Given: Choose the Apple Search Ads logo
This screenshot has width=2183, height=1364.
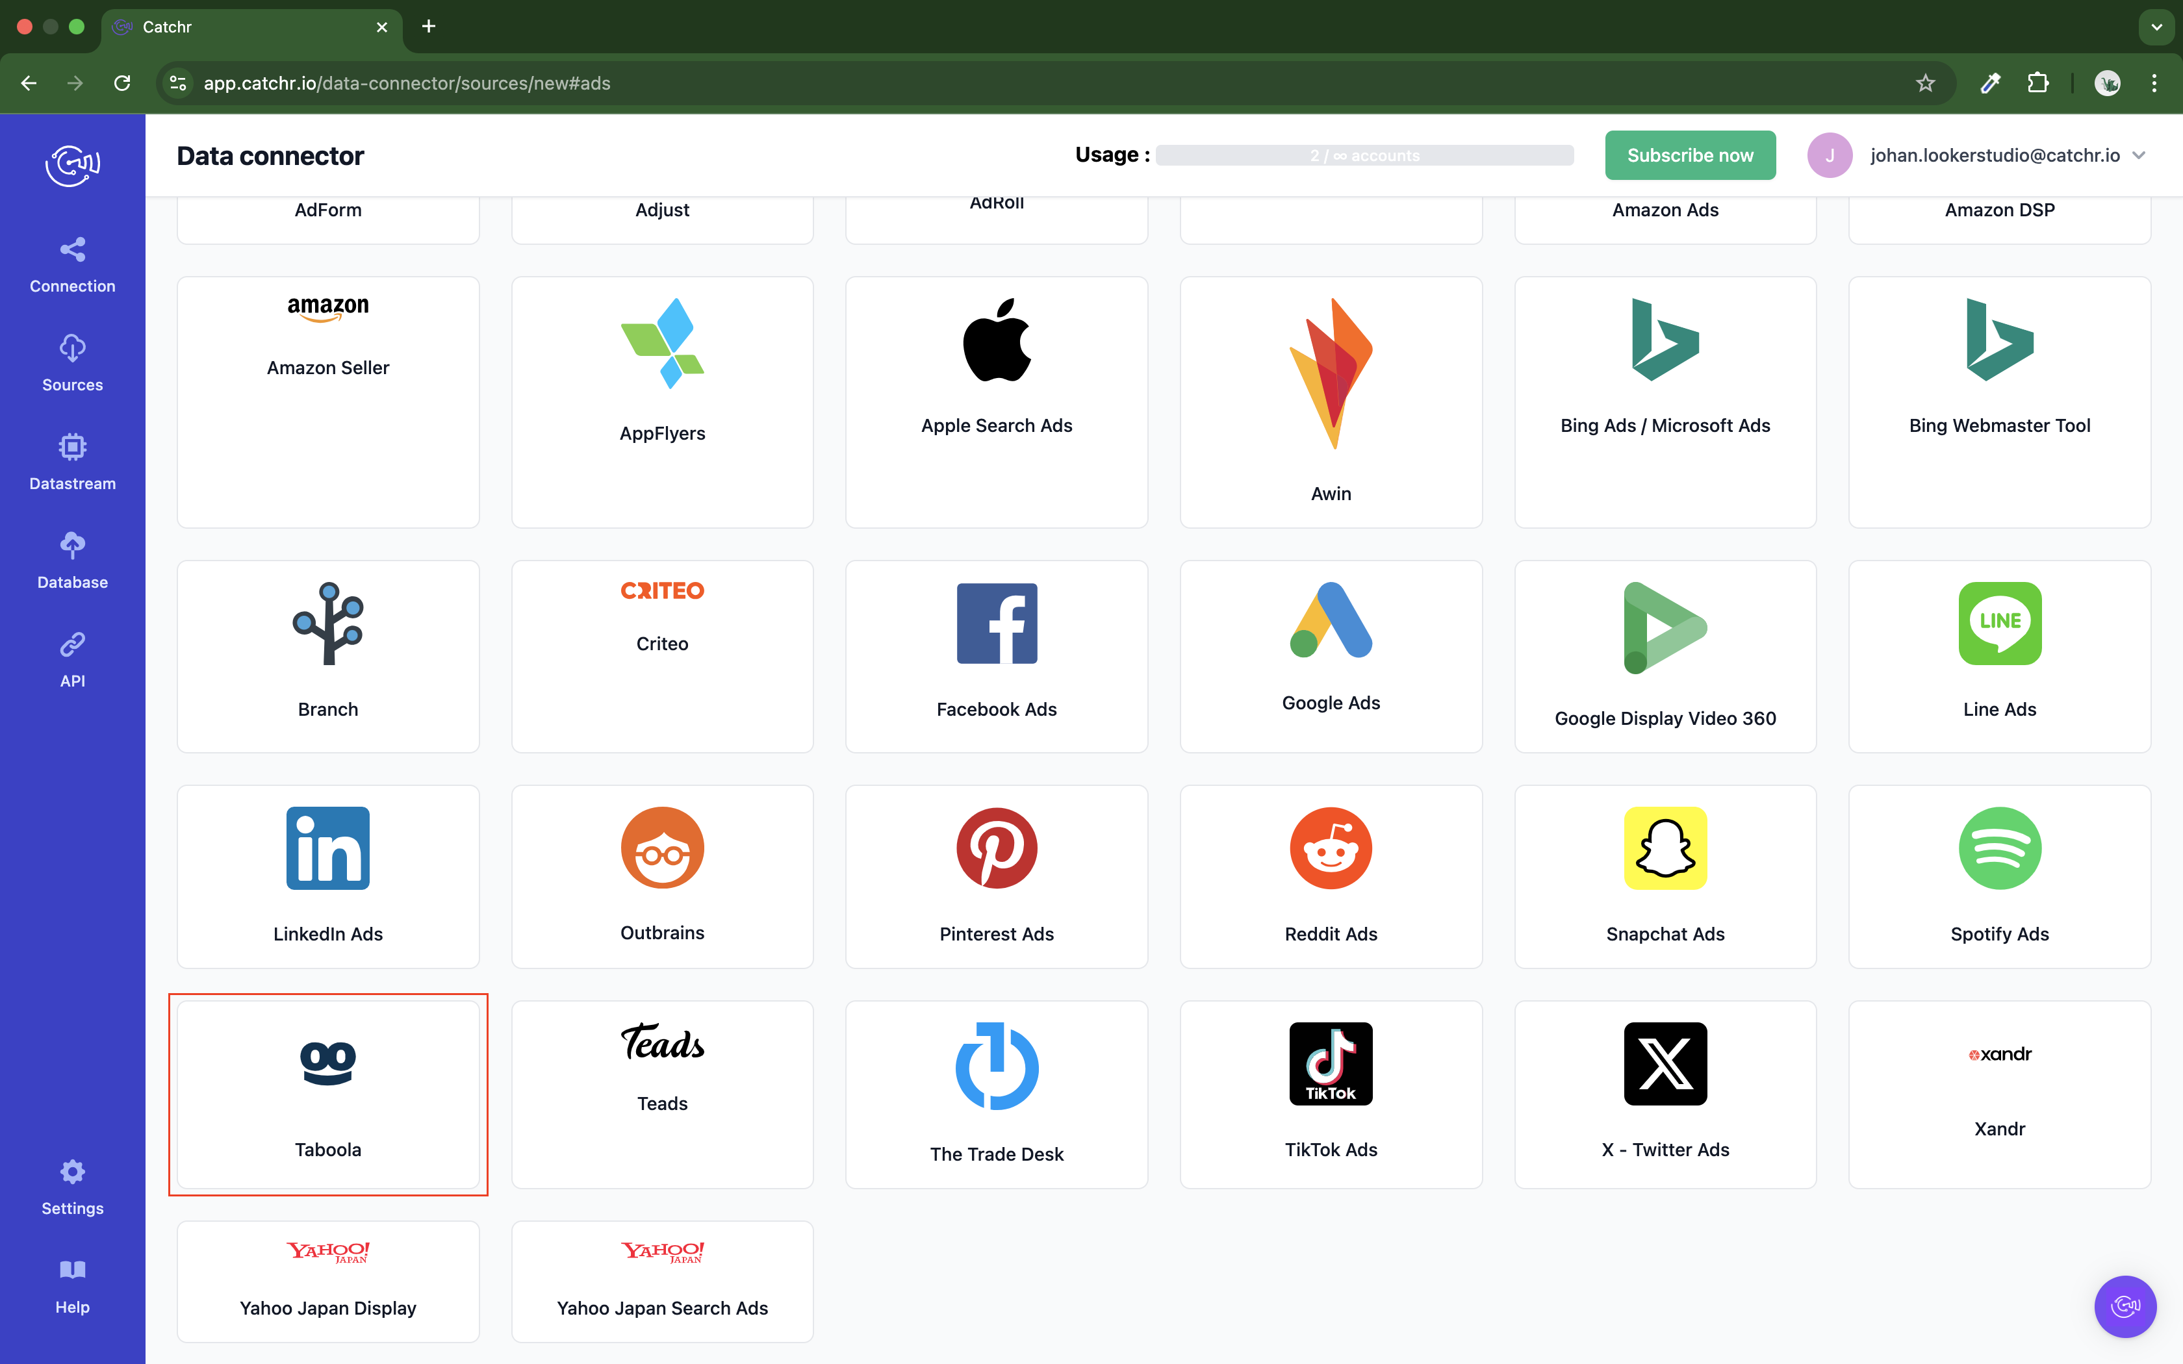Looking at the screenshot, I should (x=997, y=339).
